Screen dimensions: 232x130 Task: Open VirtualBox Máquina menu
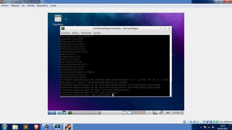coord(15,6)
